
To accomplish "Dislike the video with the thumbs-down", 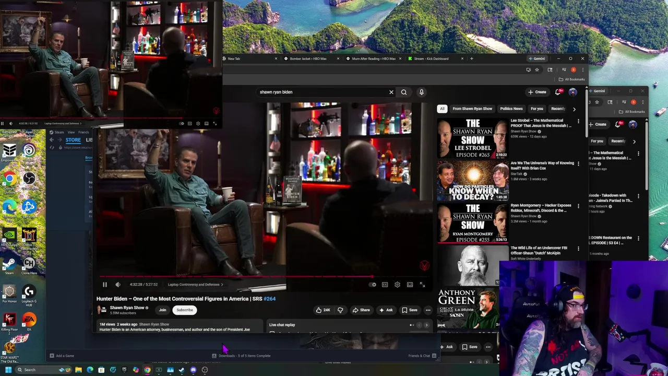I will coord(340,310).
